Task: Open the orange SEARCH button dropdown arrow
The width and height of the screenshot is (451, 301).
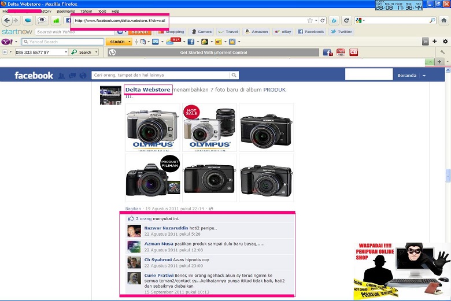Action: (130, 42)
